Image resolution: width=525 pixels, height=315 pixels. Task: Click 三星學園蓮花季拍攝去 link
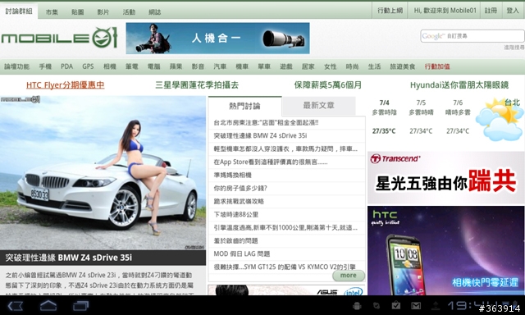[197, 85]
